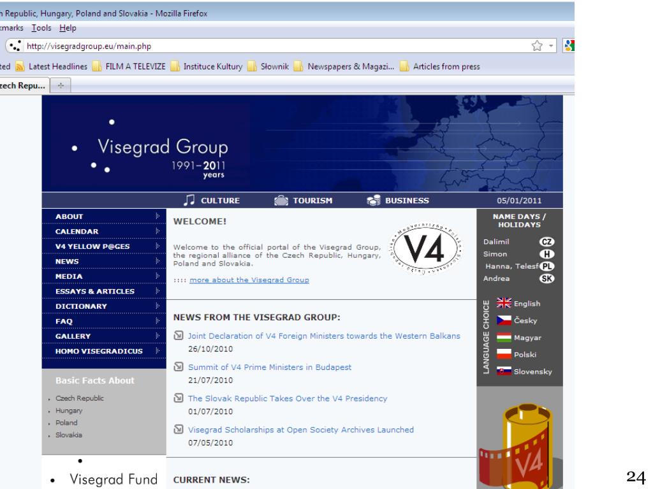Image resolution: width=653 pixels, height=489 pixels.
Task: Click the V4 oval logo image
Action: click(425, 249)
